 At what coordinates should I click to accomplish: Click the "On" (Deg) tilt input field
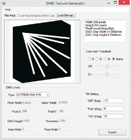113,116
